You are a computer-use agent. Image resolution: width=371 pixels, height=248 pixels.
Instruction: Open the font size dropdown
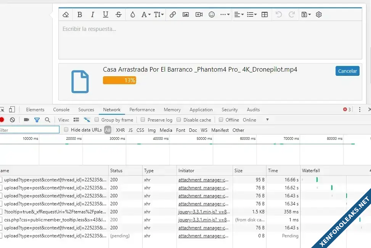[x=159, y=14]
